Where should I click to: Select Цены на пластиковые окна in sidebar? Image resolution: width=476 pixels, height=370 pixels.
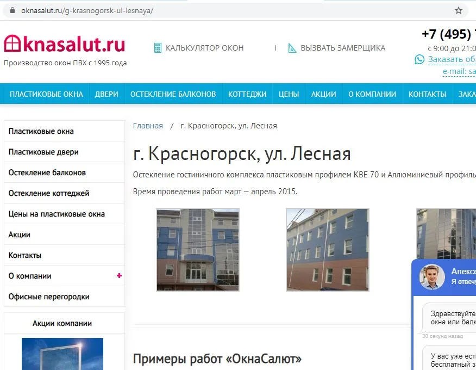(x=64, y=214)
